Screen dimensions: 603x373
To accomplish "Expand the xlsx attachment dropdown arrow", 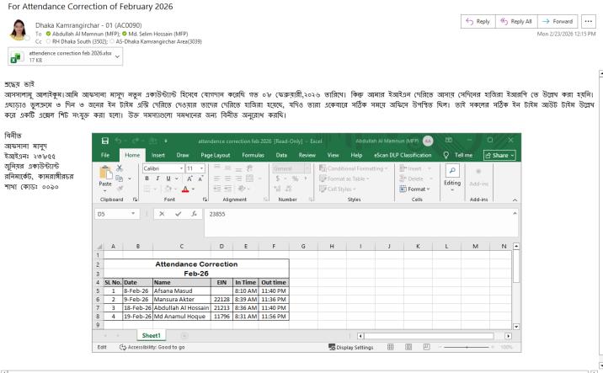I will [x=116, y=57].
